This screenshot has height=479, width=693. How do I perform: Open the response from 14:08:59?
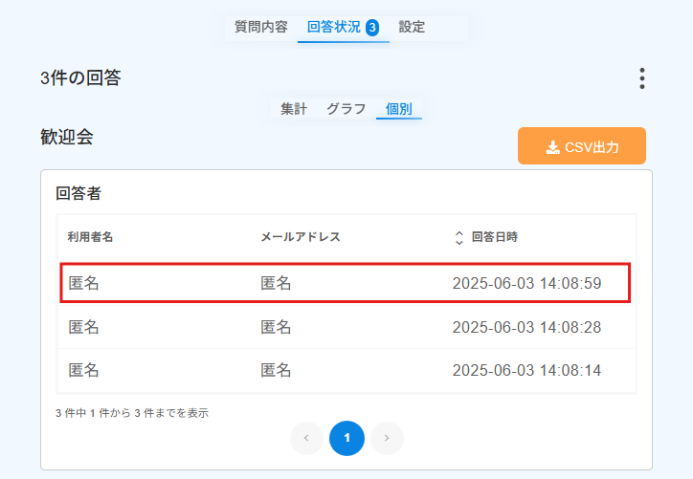(346, 283)
